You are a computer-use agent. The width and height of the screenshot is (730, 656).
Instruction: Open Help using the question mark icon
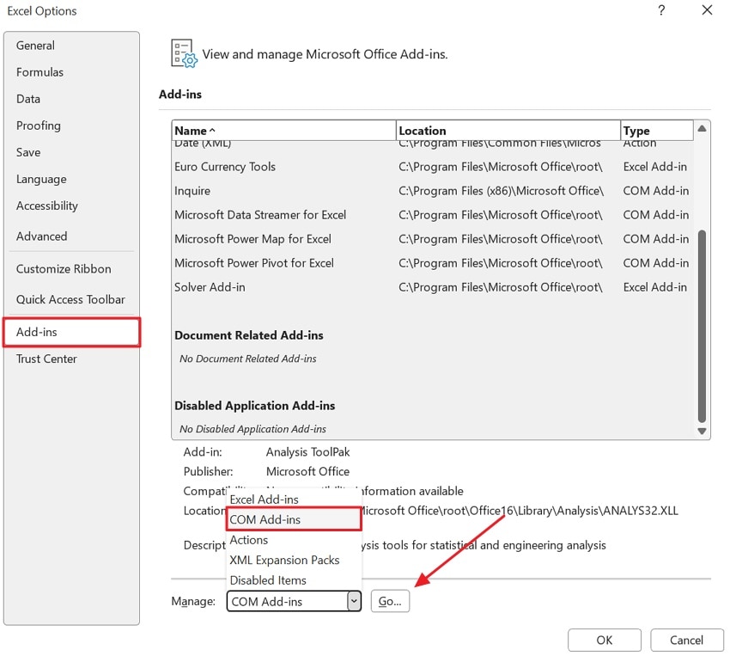pyautogui.click(x=660, y=11)
